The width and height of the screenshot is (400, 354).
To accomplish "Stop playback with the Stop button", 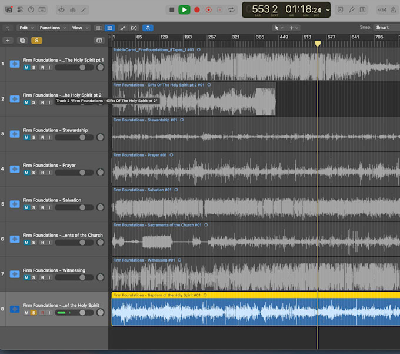I will [172, 10].
